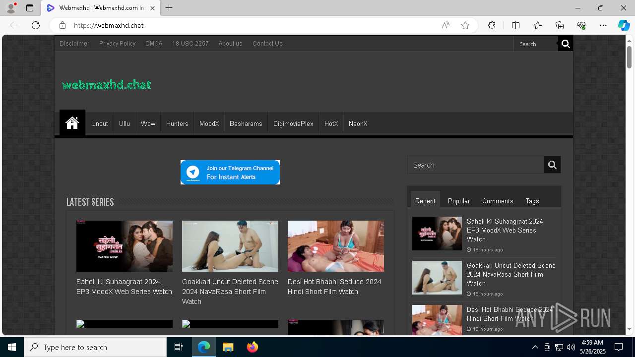
Task: Open Browser essentials icon
Action: point(581,25)
